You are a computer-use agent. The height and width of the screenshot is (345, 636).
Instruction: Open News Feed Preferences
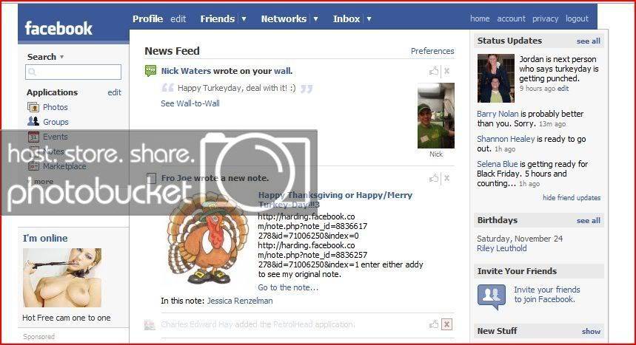pyautogui.click(x=432, y=51)
